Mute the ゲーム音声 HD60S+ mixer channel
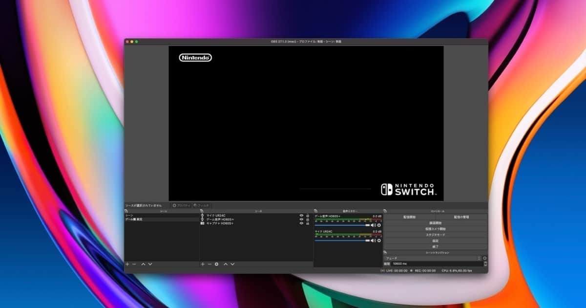 pos(373,225)
